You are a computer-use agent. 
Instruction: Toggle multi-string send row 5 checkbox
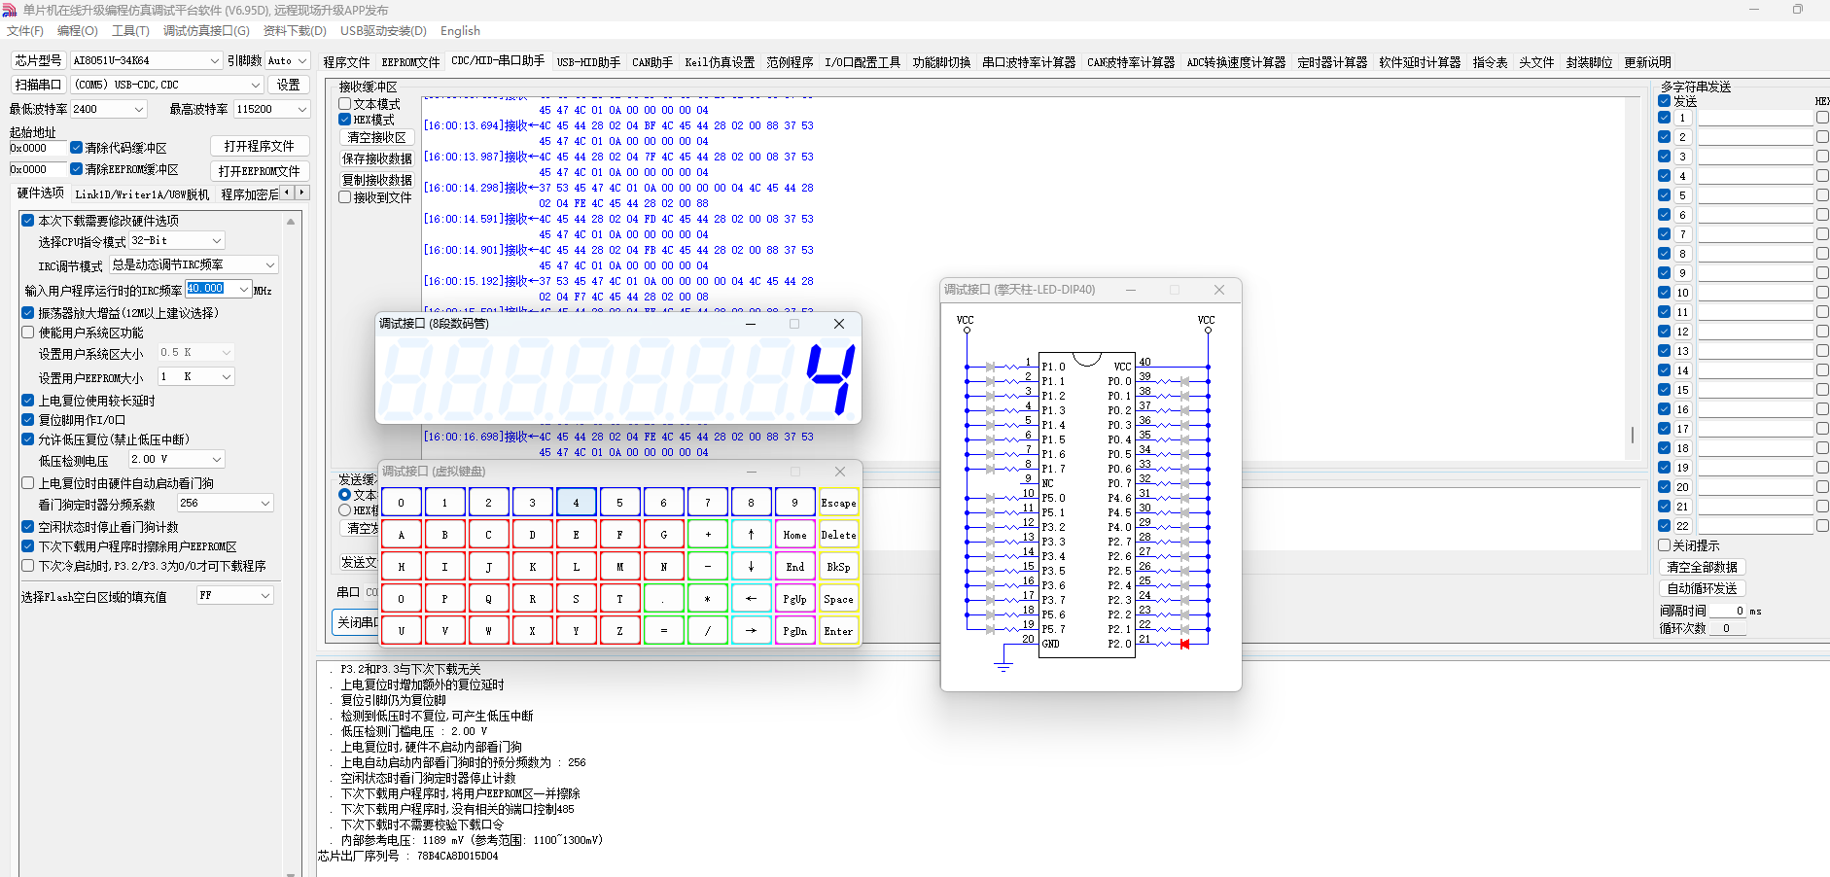pyautogui.click(x=1664, y=195)
